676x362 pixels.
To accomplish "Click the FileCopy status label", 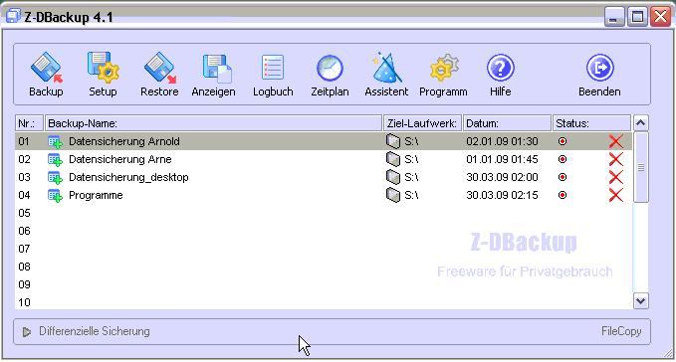I will pyautogui.click(x=621, y=331).
